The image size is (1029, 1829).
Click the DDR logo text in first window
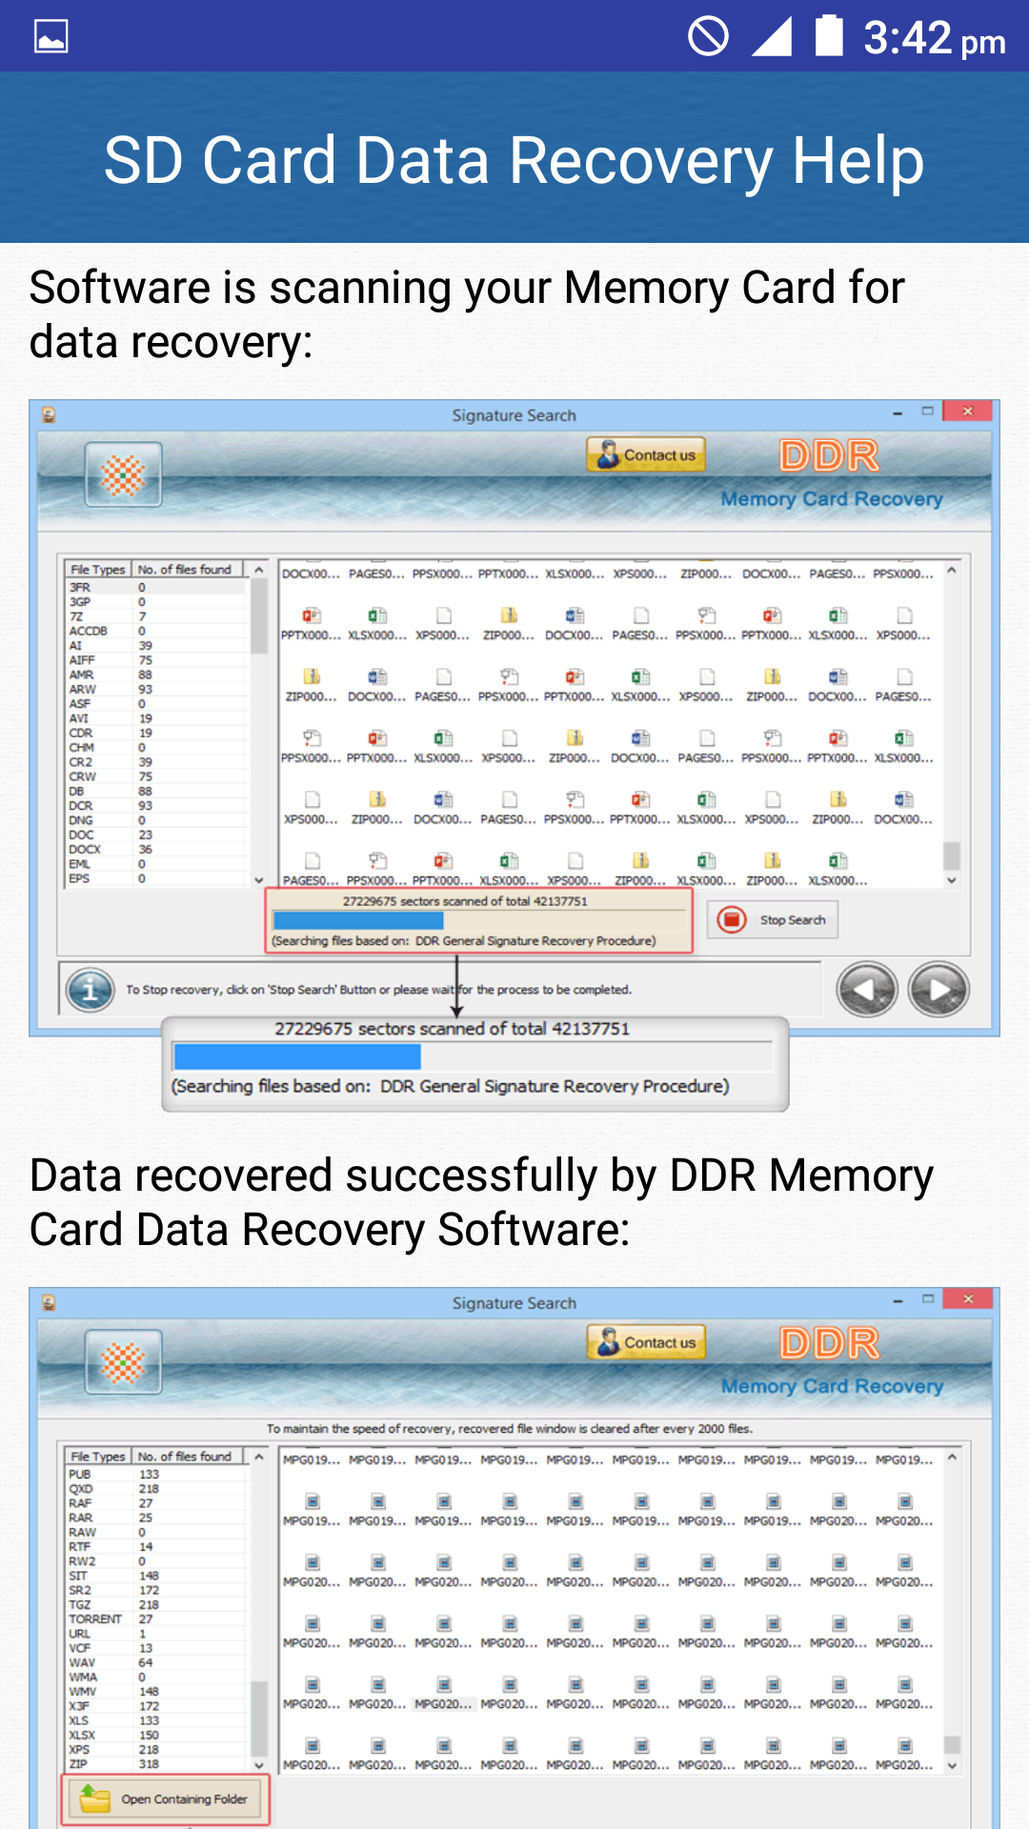click(829, 456)
